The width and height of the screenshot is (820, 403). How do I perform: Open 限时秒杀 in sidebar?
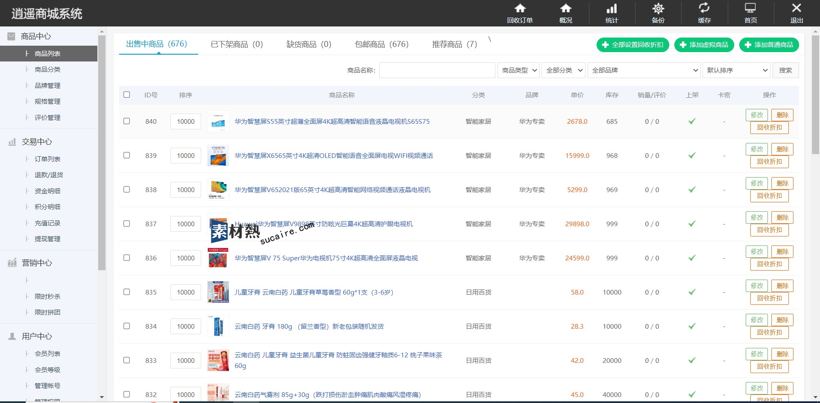[47, 297]
